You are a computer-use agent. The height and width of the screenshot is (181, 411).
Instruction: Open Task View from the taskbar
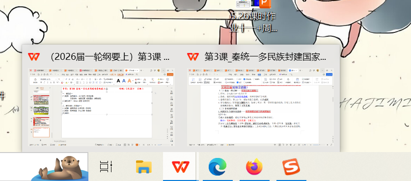(107, 167)
